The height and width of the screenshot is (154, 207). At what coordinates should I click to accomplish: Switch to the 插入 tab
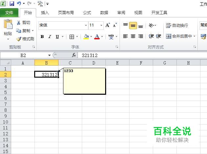(x=45, y=13)
